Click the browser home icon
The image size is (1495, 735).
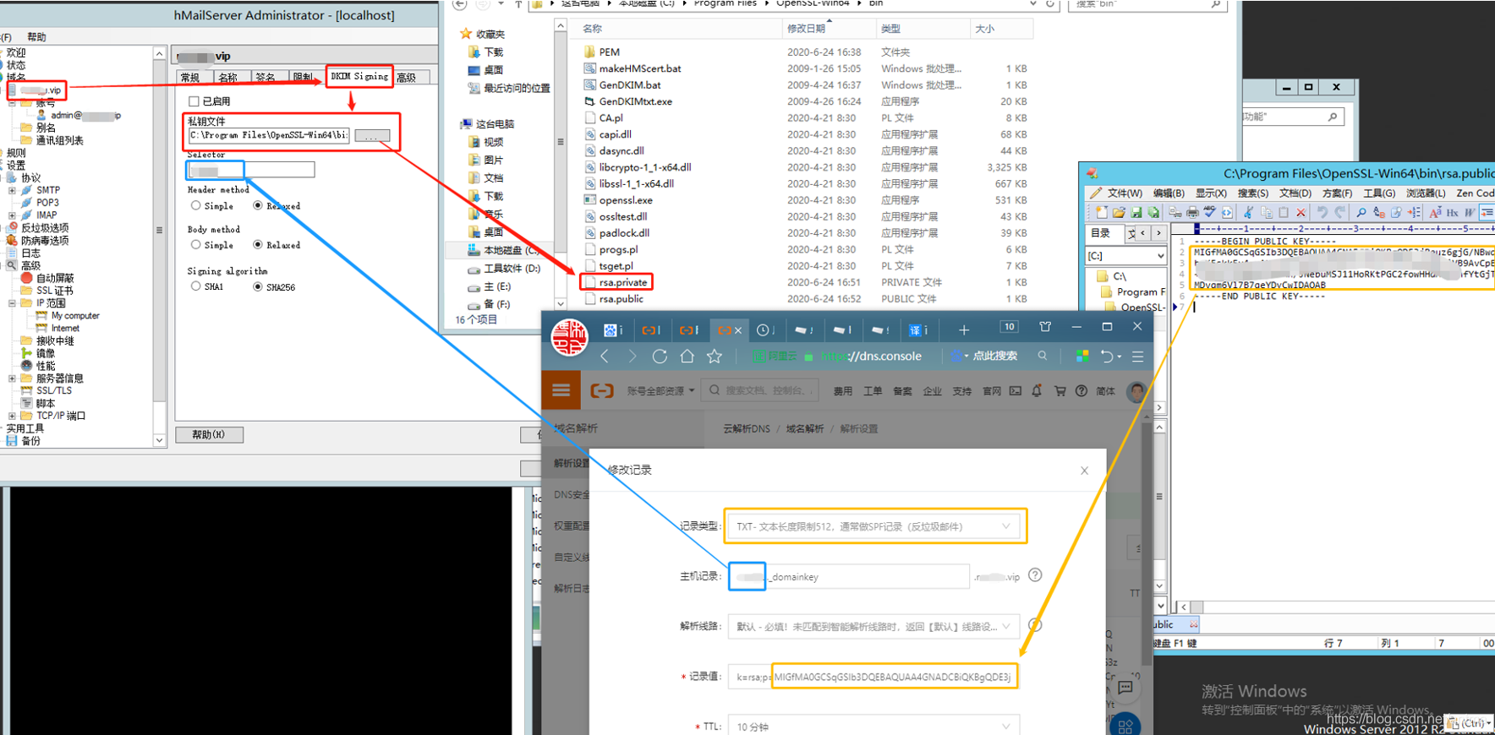(687, 357)
